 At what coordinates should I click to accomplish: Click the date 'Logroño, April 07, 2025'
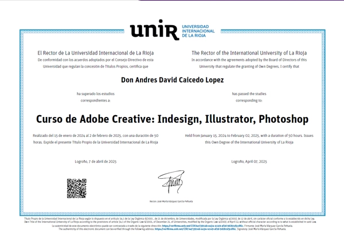point(249,162)
